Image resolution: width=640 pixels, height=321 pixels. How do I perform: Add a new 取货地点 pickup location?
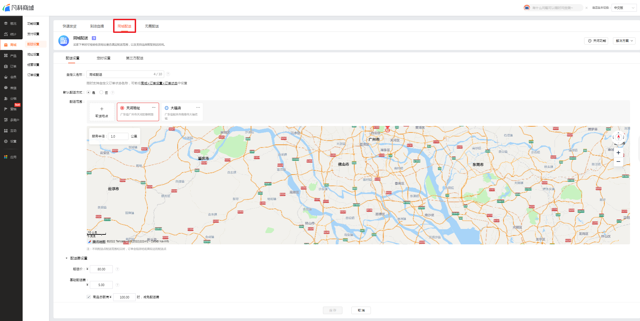[x=102, y=112]
